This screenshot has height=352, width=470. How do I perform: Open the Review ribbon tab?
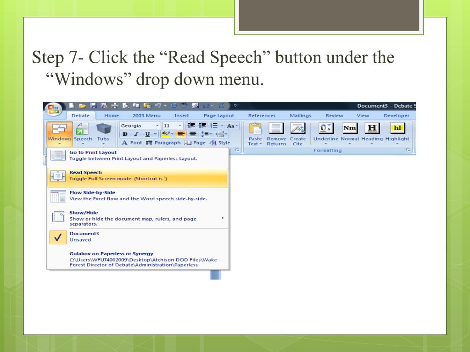pyautogui.click(x=334, y=115)
